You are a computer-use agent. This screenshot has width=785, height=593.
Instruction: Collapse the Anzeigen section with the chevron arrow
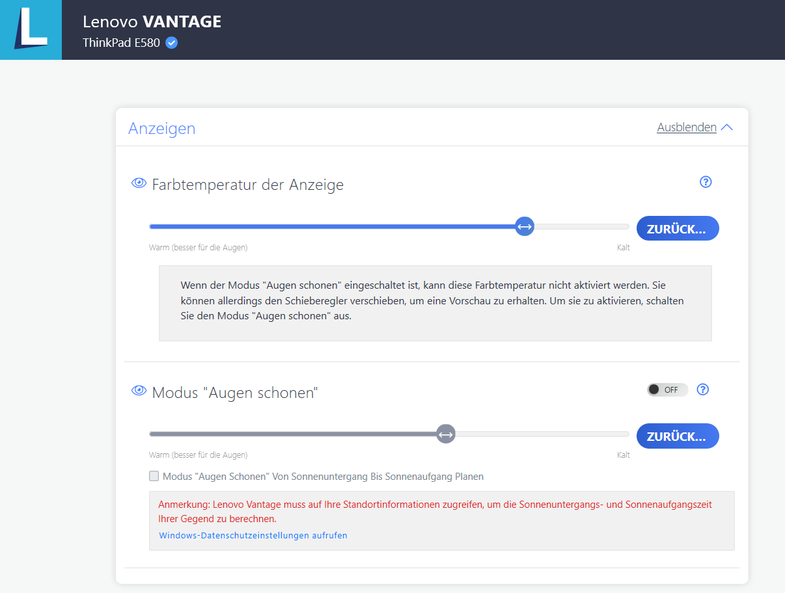(727, 127)
